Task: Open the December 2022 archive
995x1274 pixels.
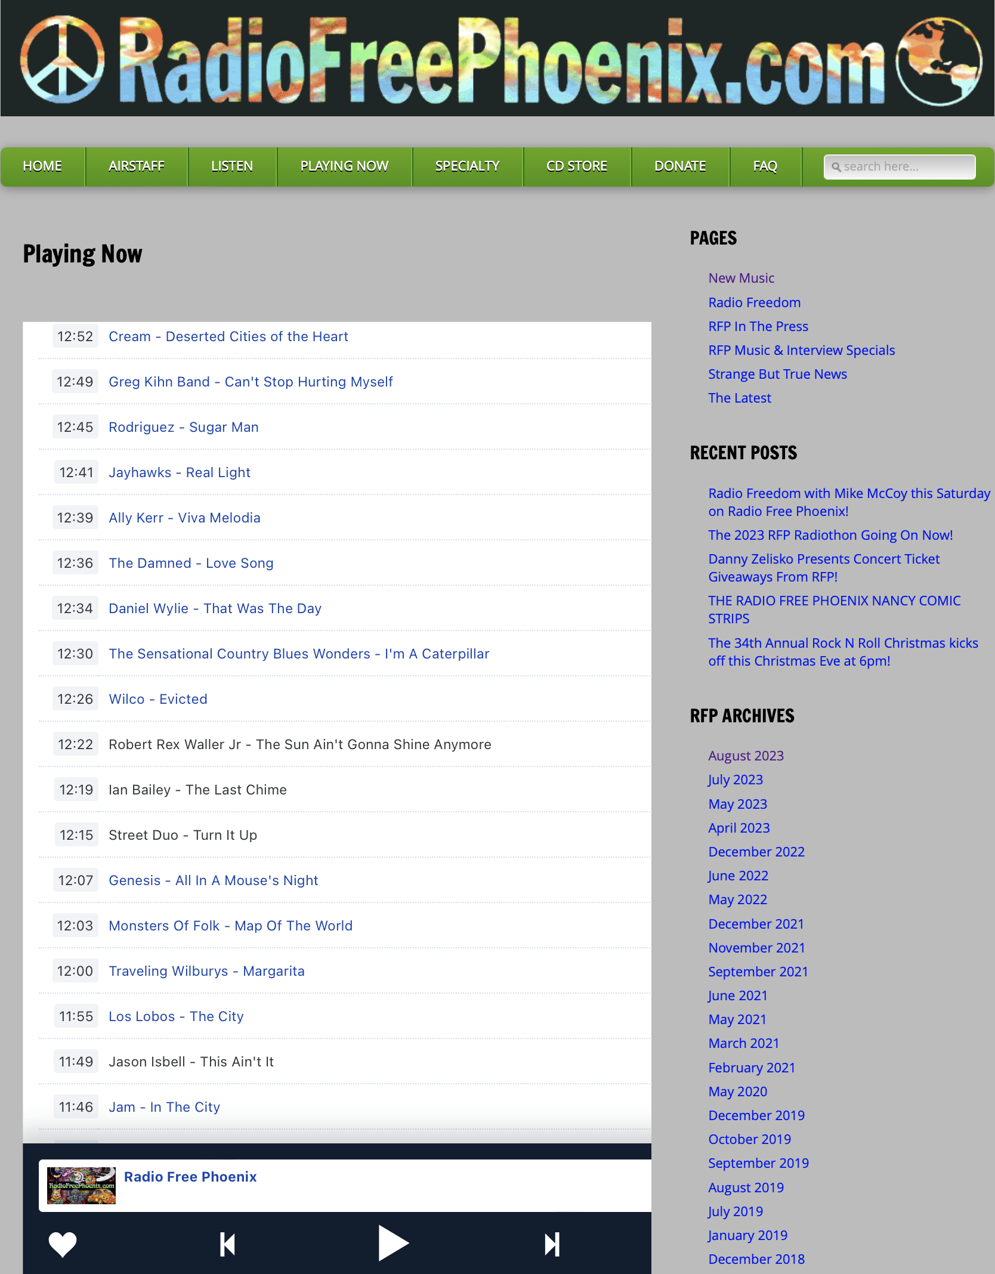Action: [756, 852]
